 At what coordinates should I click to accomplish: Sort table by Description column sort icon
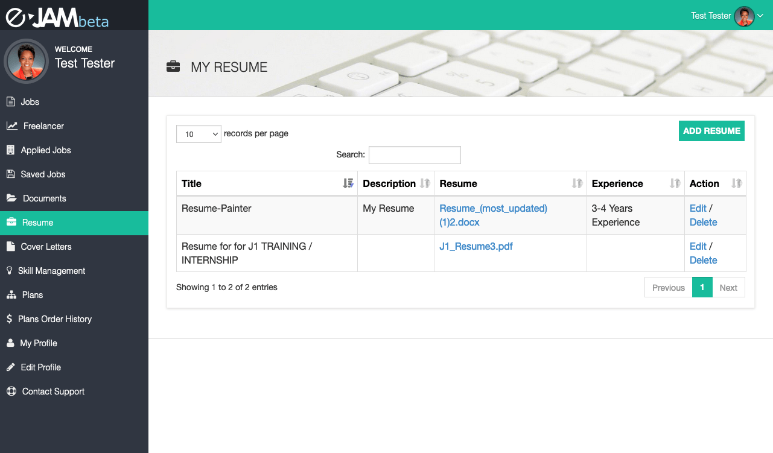point(425,183)
